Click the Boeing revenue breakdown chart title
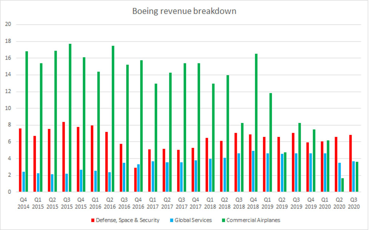The width and height of the screenshot is (369, 230). click(x=184, y=11)
